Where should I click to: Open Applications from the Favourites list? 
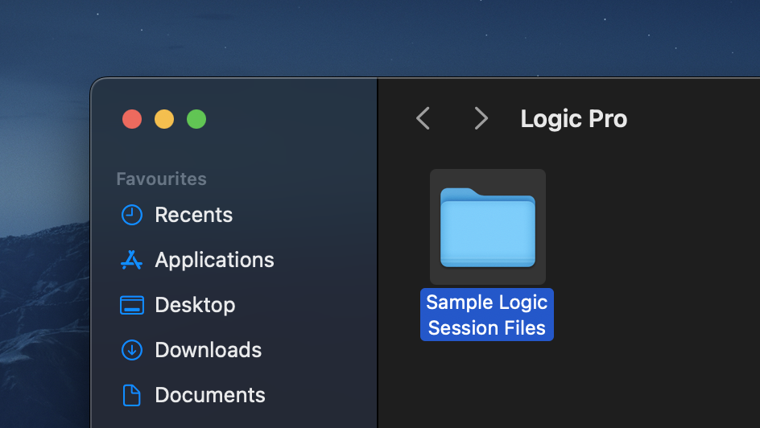(x=214, y=260)
